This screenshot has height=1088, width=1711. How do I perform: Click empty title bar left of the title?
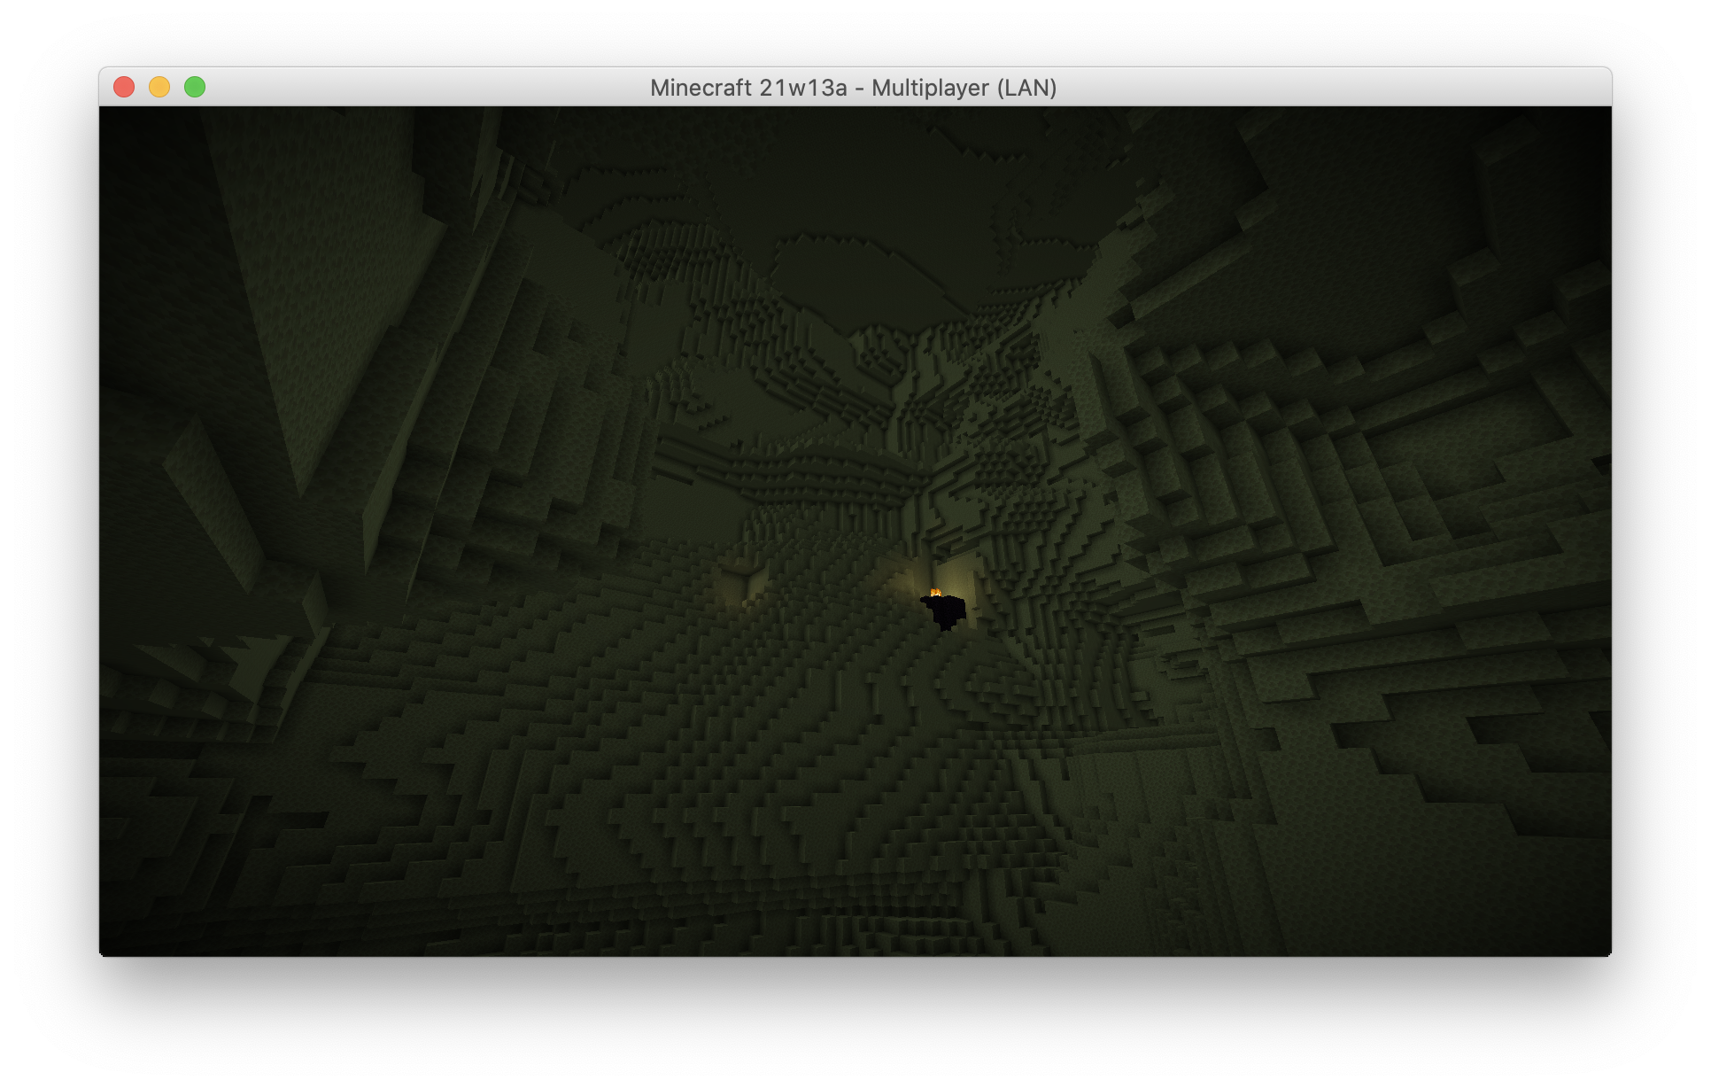(425, 88)
